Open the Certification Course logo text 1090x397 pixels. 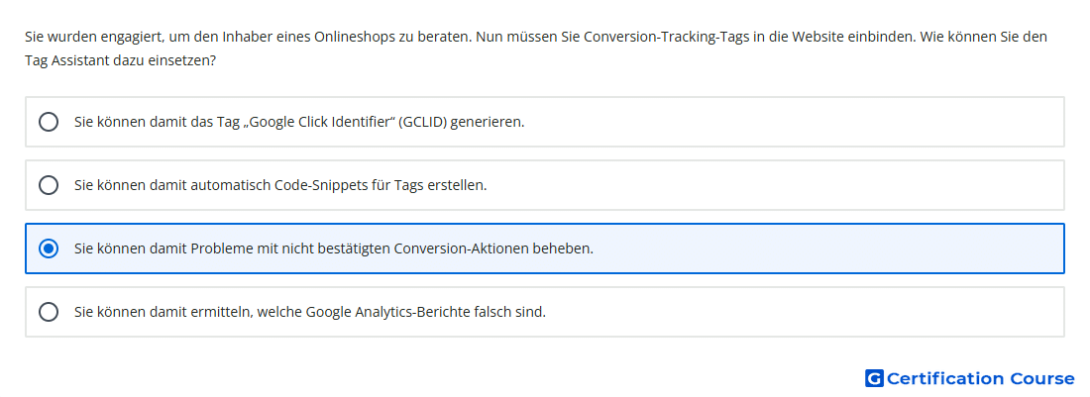point(980,378)
